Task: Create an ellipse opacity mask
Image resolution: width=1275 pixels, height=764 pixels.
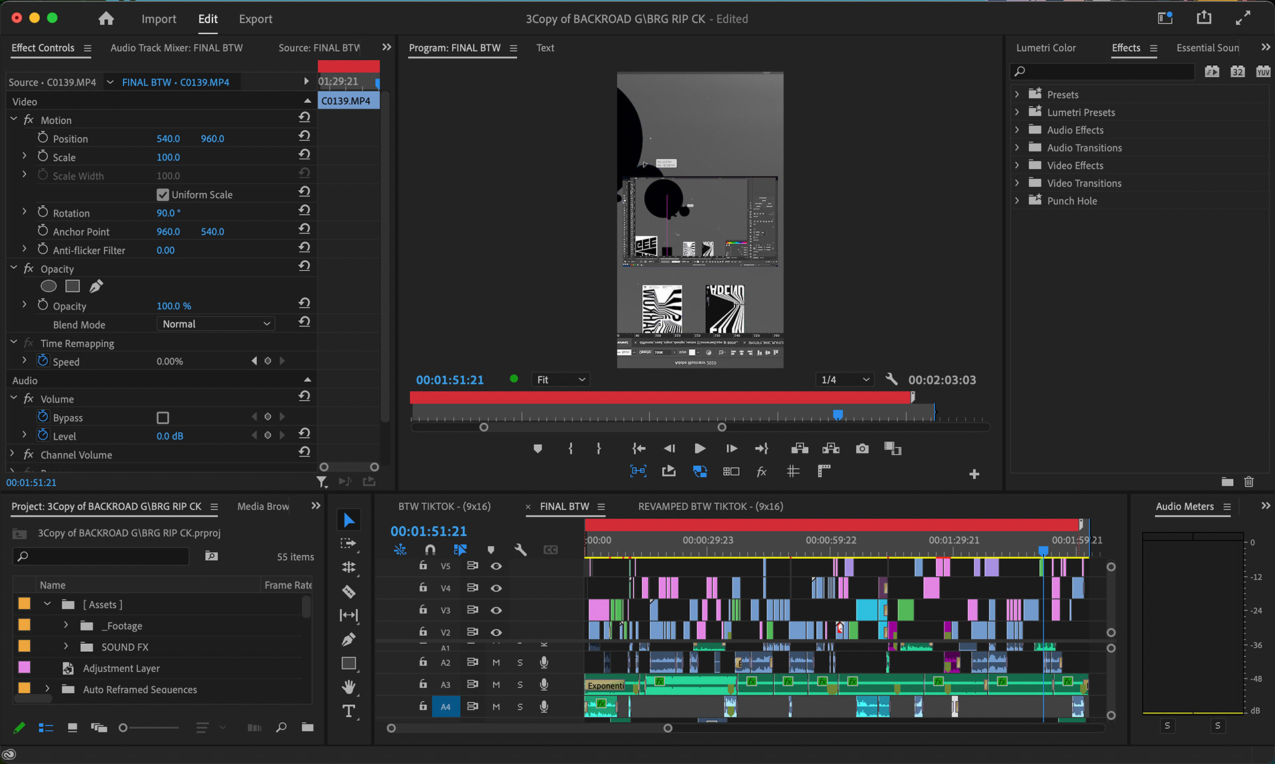Action: click(48, 286)
